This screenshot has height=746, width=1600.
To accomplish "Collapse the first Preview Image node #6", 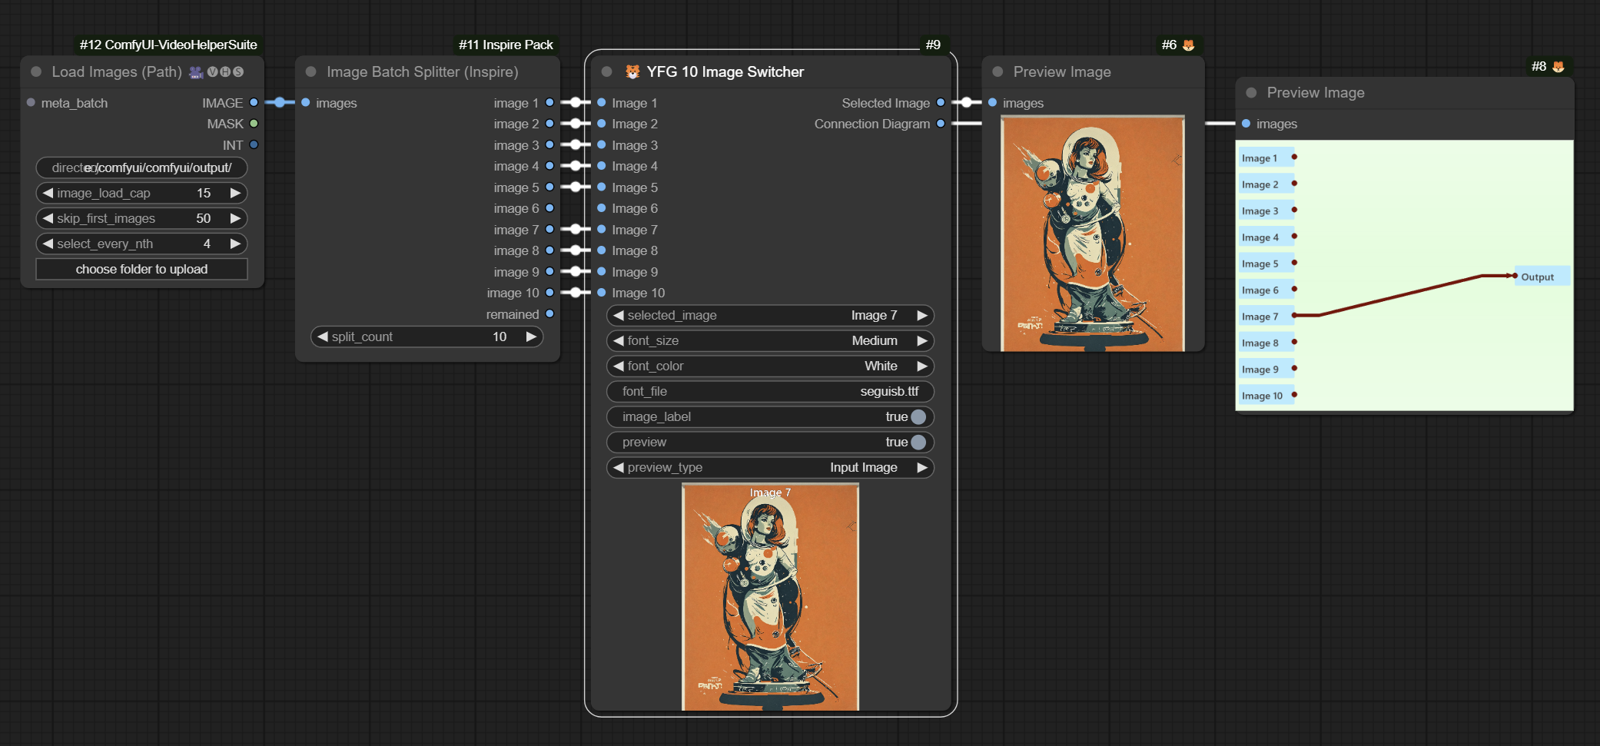I will tap(998, 71).
